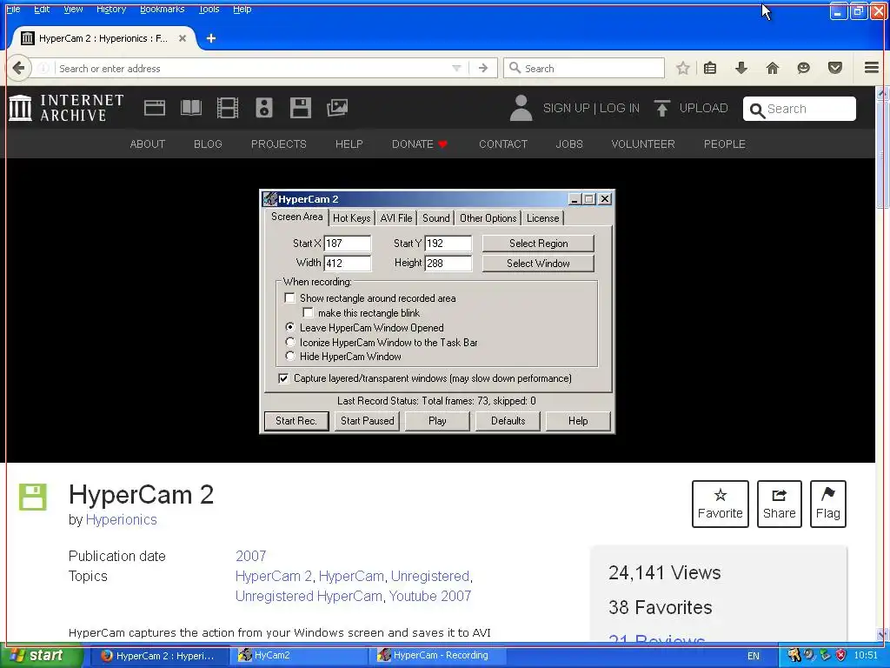Click the Go arrow in address bar

coord(483,68)
